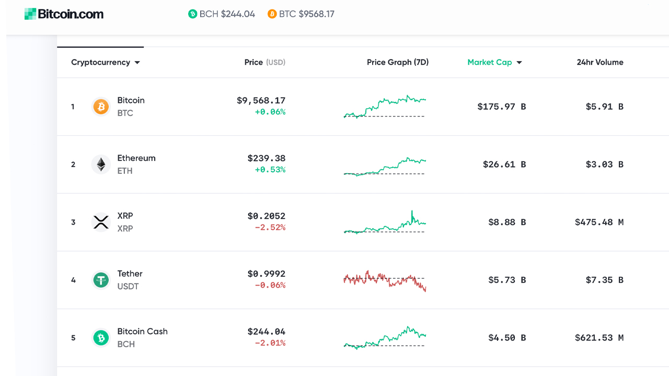Viewport: 669px width, 376px height.
Task: Click the +0.06% change for Bitcoin
Action: [x=270, y=112]
